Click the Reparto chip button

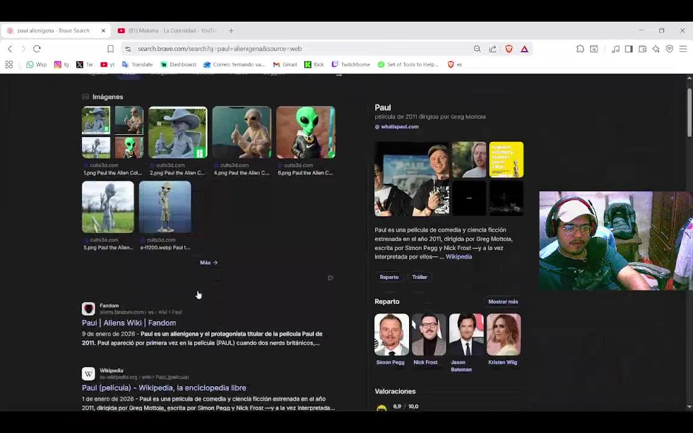389,277
